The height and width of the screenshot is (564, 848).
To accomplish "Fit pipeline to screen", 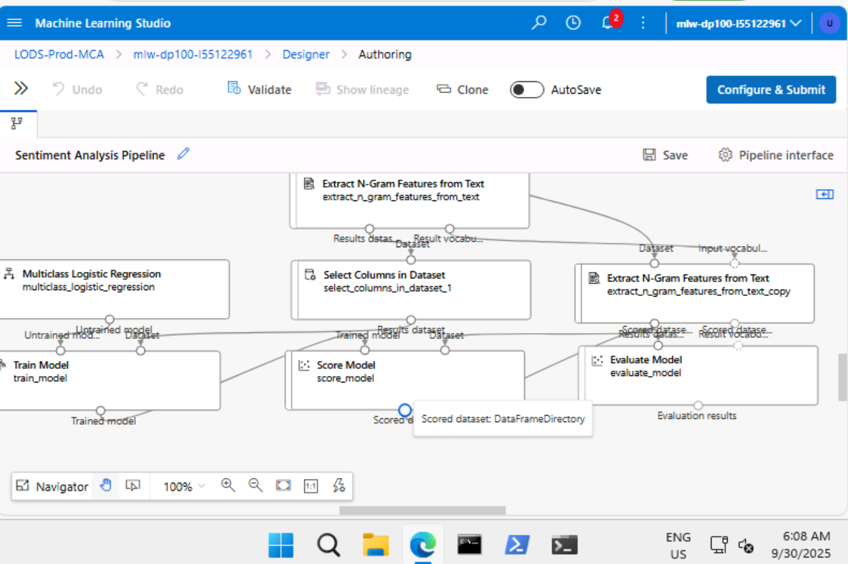I will [284, 486].
